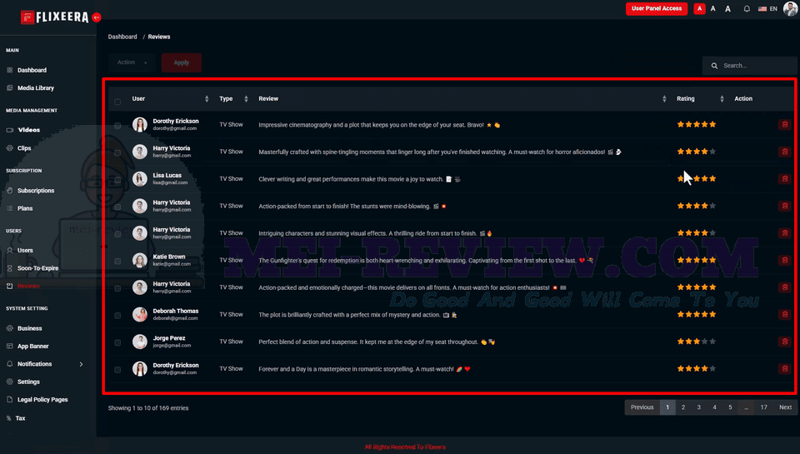Click the Apply button
800x454 pixels.
[x=181, y=62]
